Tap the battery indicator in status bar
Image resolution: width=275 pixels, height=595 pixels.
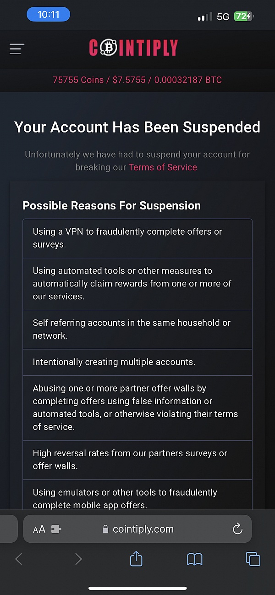[243, 17]
